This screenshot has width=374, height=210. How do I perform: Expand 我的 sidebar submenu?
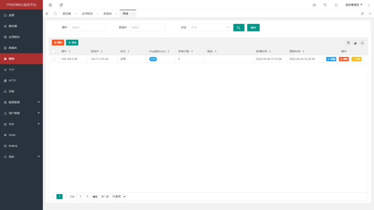21,157
